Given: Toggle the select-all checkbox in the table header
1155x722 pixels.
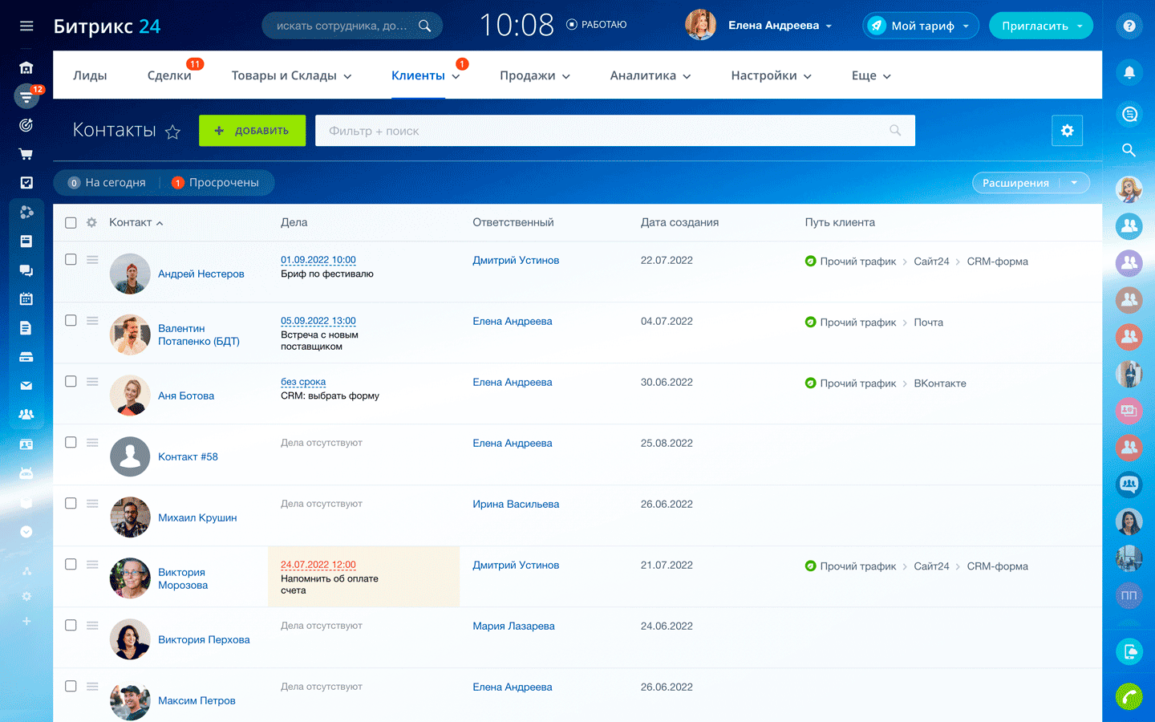Looking at the screenshot, I should click(71, 223).
